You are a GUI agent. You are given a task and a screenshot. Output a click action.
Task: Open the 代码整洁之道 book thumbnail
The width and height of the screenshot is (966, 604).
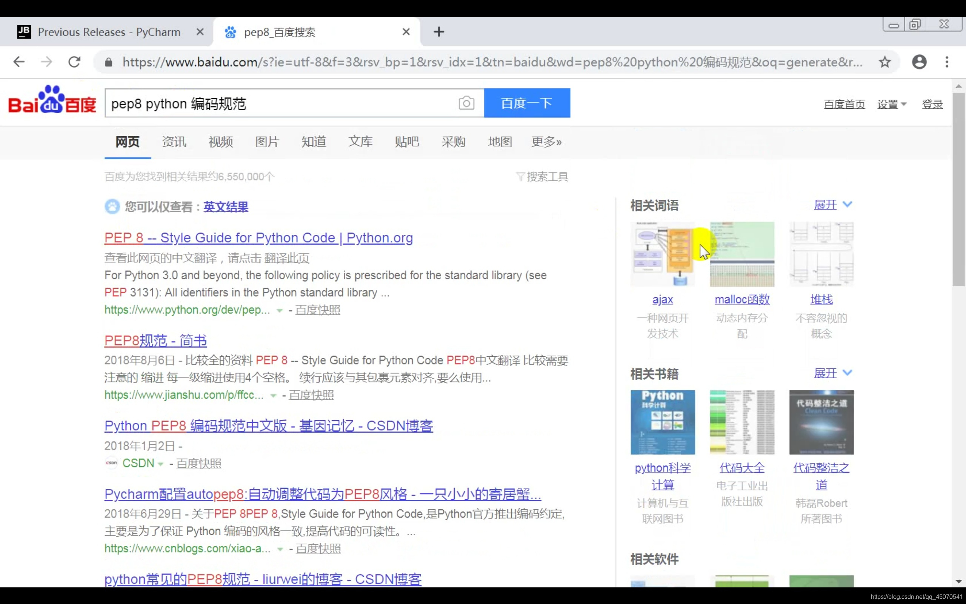coord(821,422)
